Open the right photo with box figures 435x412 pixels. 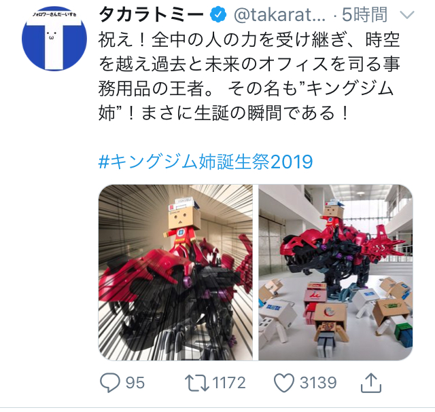[336, 272]
